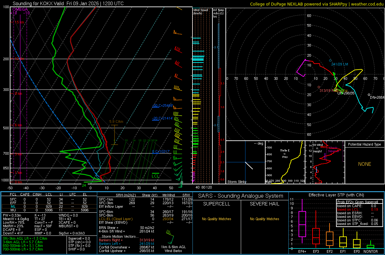Select the EF3 axis label

tap(316, 251)
